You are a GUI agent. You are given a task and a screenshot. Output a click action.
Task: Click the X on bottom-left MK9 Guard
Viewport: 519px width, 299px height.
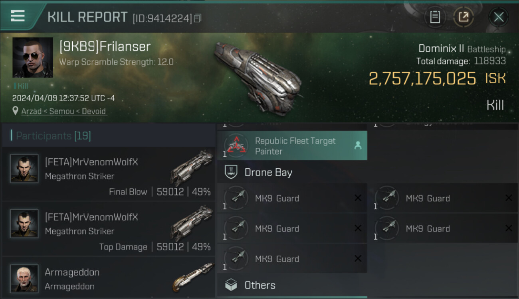[358, 259]
